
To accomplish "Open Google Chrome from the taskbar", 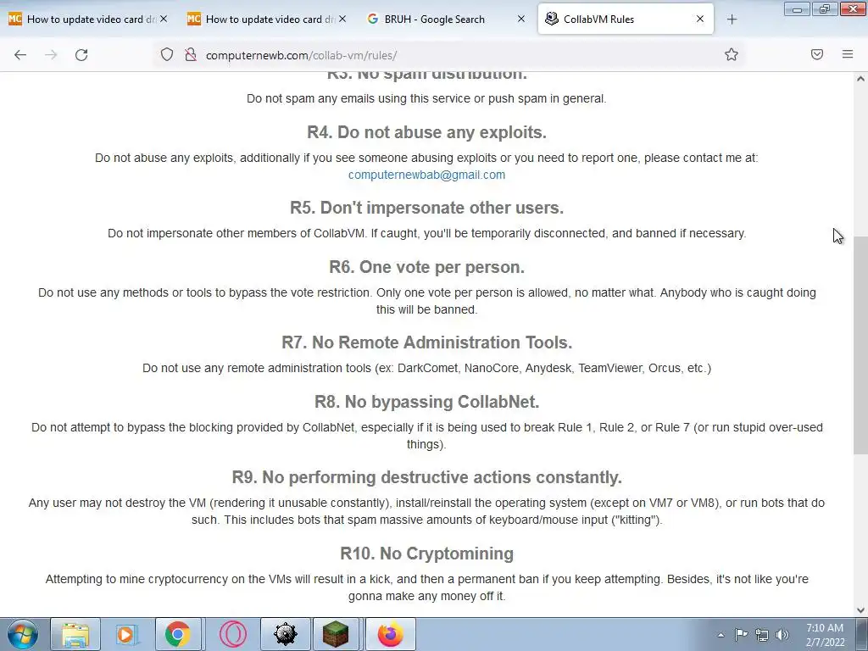I will click(177, 634).
